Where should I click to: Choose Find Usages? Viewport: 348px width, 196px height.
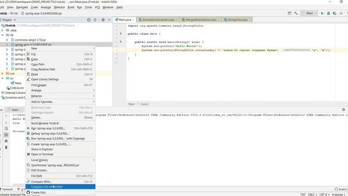click(60, 85)
